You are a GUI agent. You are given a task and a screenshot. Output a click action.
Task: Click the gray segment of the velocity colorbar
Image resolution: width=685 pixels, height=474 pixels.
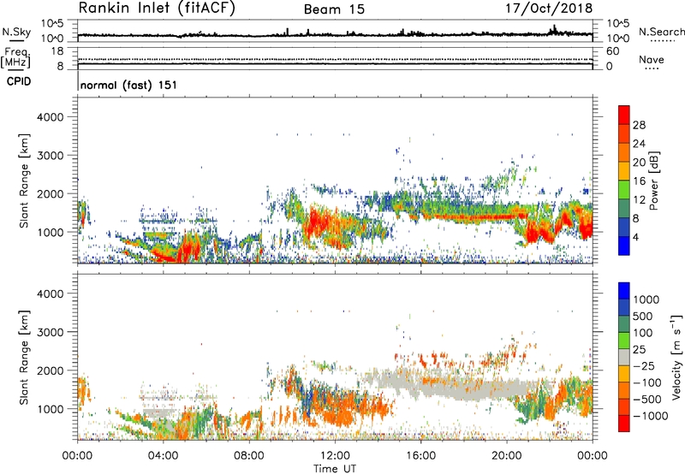coord(624,358)
